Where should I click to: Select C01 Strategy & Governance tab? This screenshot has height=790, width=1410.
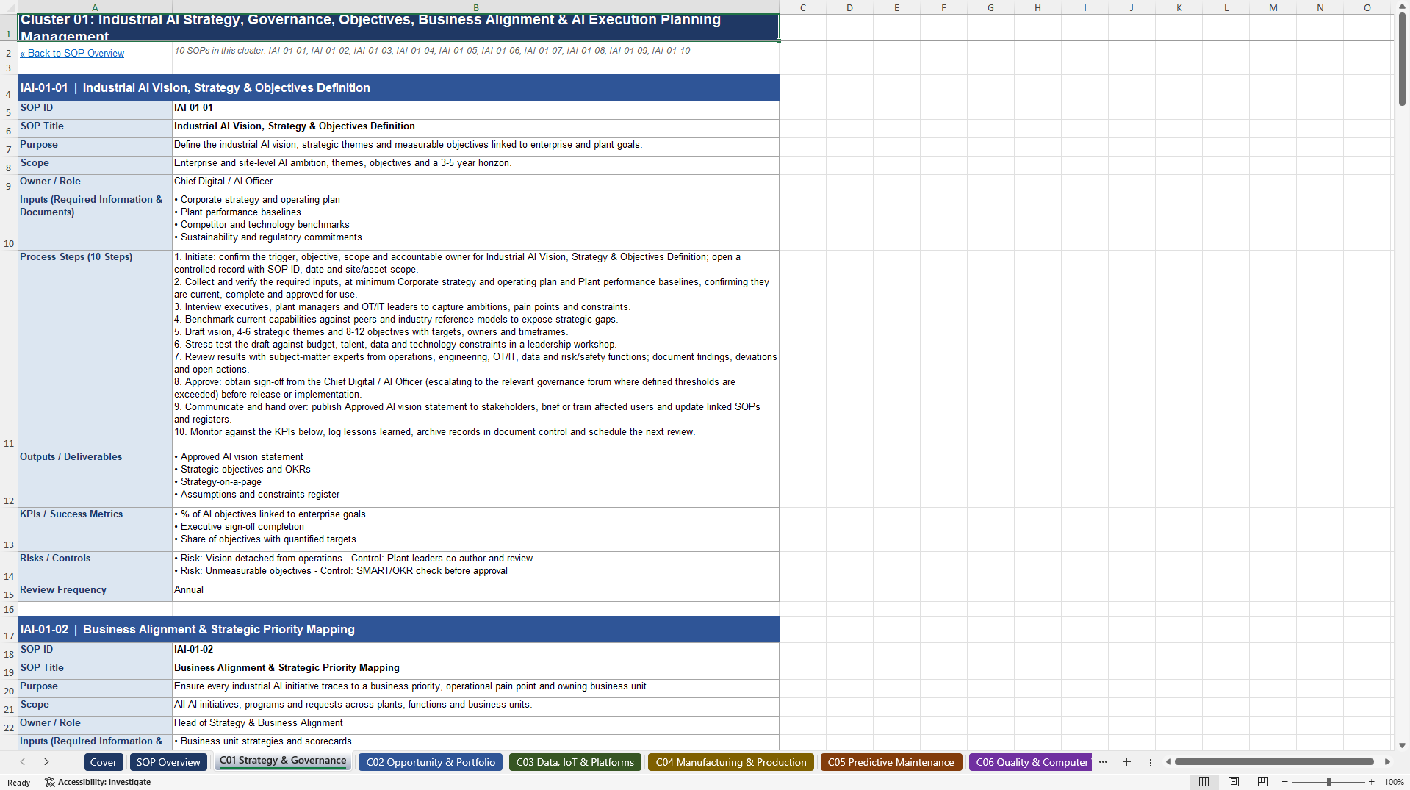click(x=283, y=761)
